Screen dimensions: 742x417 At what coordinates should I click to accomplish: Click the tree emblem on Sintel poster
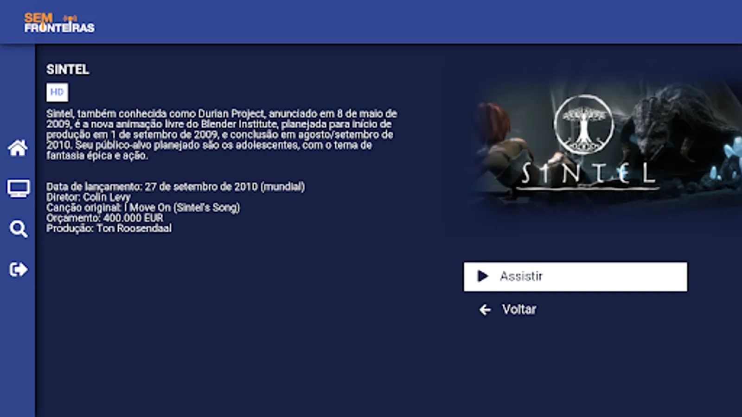583,124
